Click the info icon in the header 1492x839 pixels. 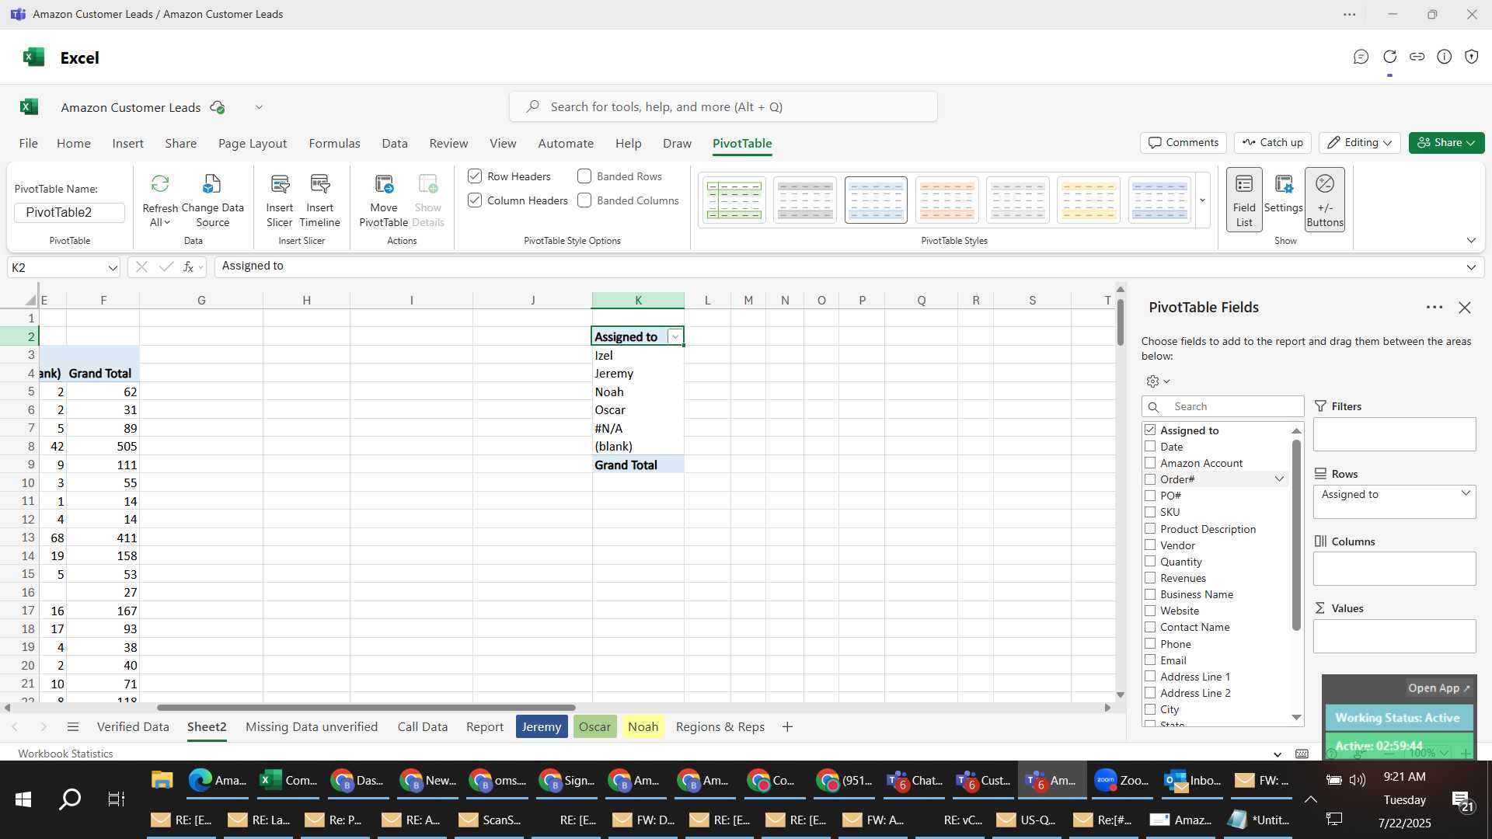tap(1445, 57)
